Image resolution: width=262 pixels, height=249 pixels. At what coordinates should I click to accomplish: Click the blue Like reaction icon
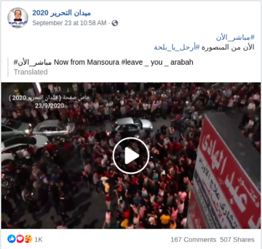click(x=12, y=239)
